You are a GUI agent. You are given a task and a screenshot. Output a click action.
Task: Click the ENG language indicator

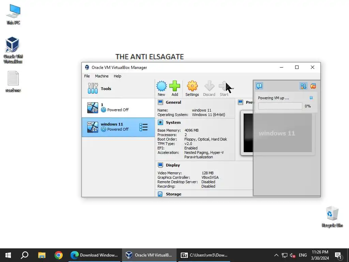coord(303,255)
